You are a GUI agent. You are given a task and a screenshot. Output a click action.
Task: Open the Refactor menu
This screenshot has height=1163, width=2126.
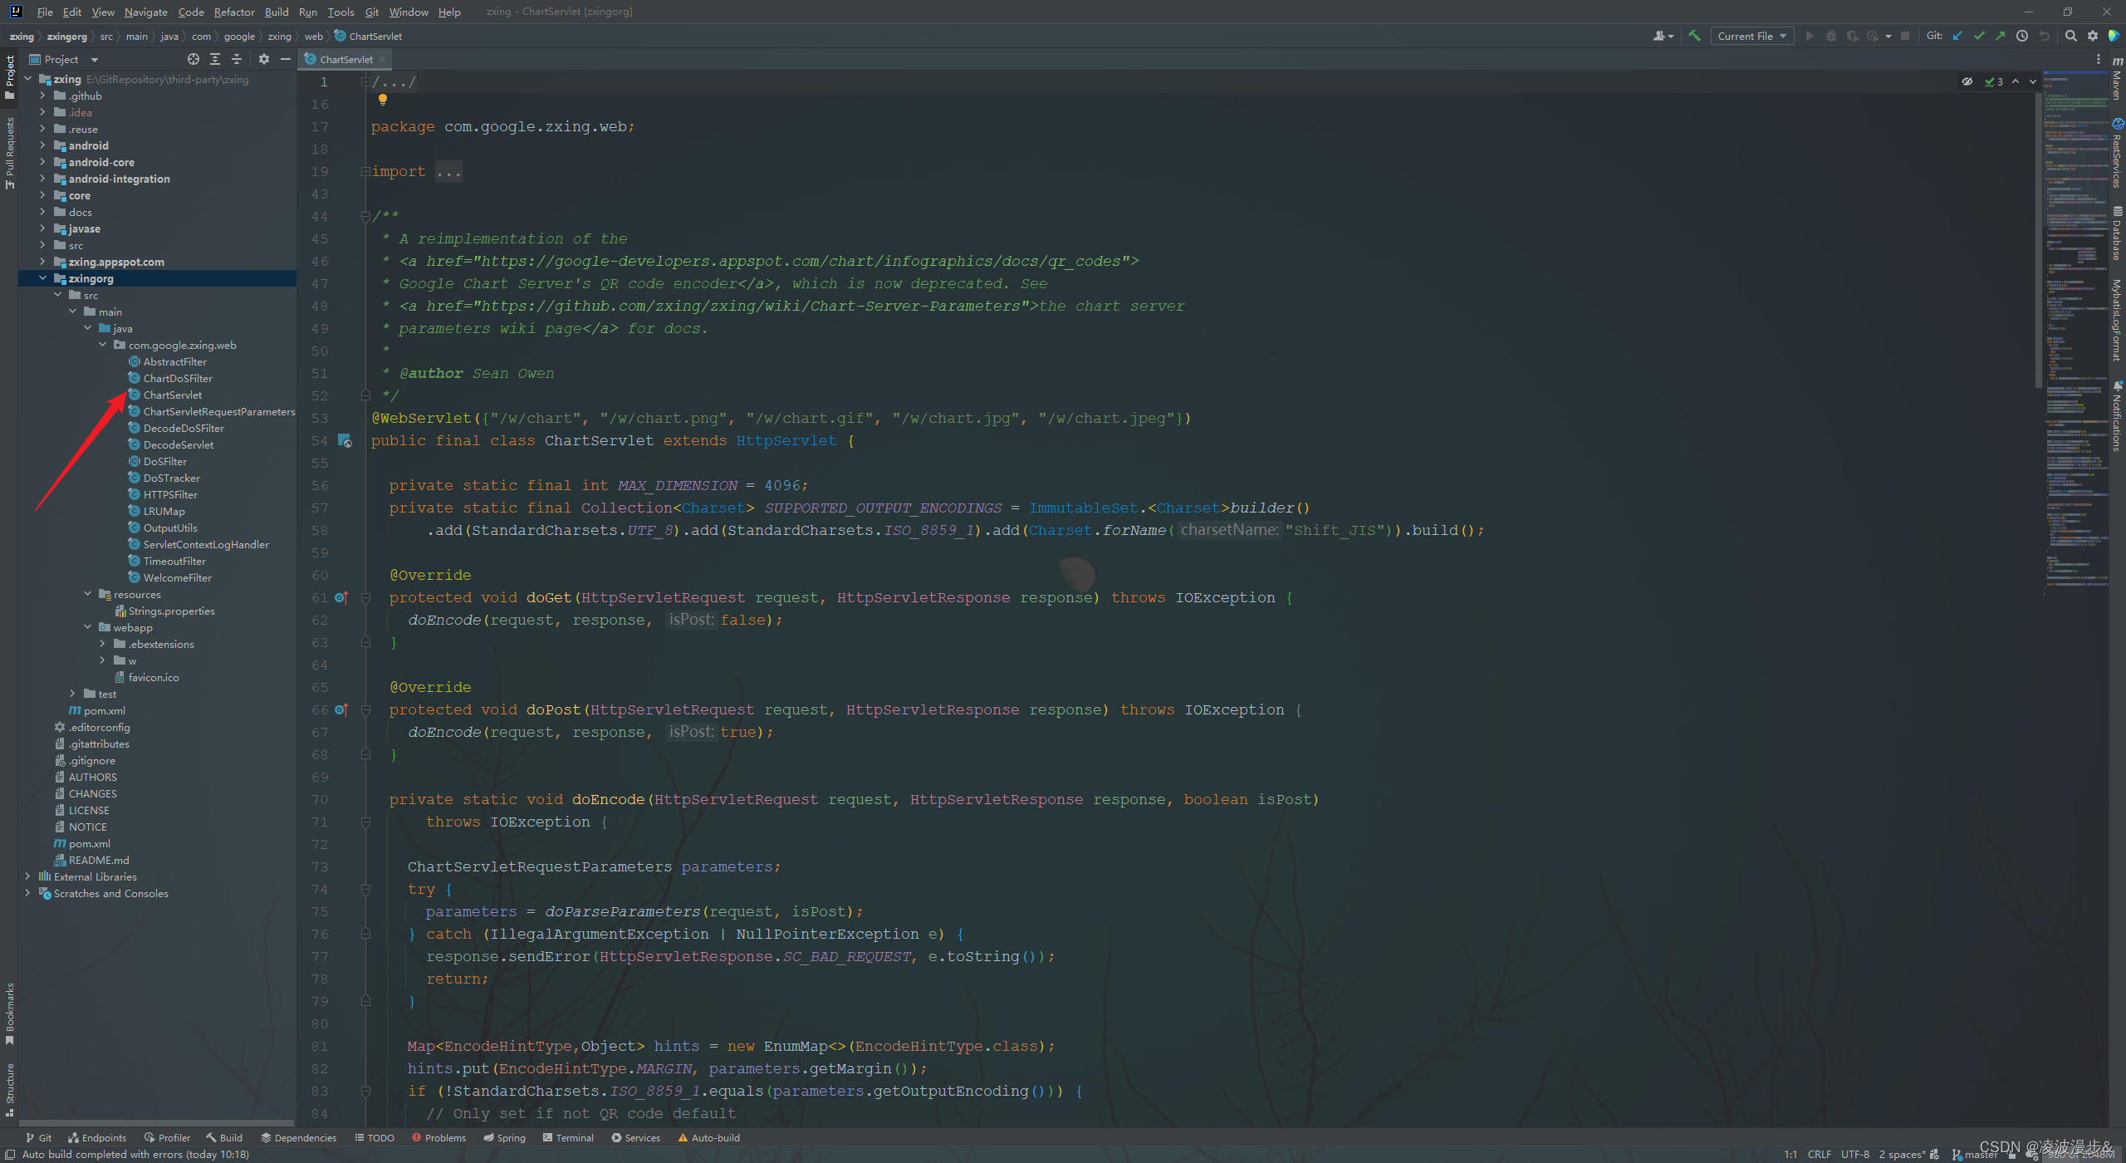233,12
